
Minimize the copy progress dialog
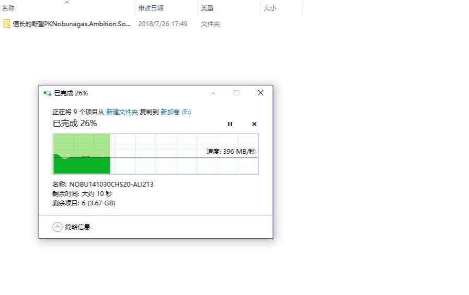coord(213,93)
